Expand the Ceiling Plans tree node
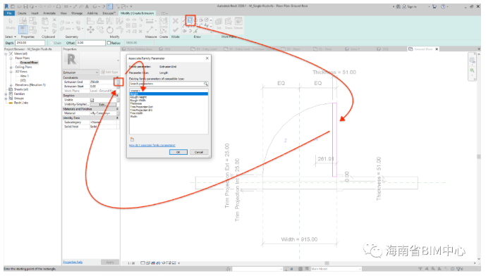493x278 pixels. click(11, 67)
